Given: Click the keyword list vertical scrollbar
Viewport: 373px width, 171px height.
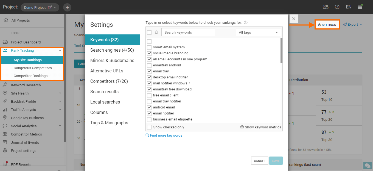Looking at the screenshot, I should pyautogui.click(x=281, y=51).
